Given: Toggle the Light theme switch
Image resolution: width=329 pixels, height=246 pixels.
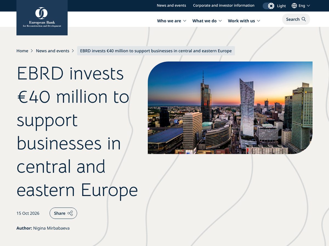Looking at the screenshot, I should [269, 6].
